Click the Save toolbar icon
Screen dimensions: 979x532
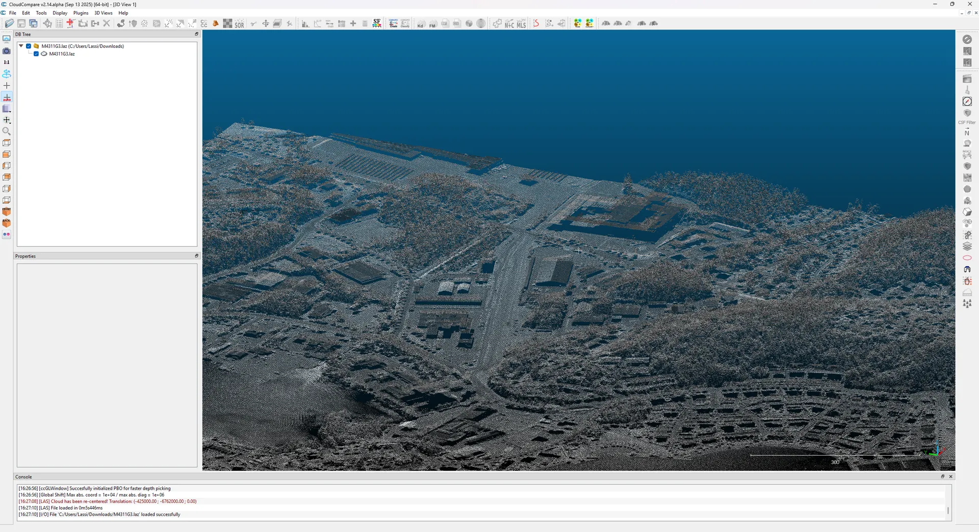[21, 23]
